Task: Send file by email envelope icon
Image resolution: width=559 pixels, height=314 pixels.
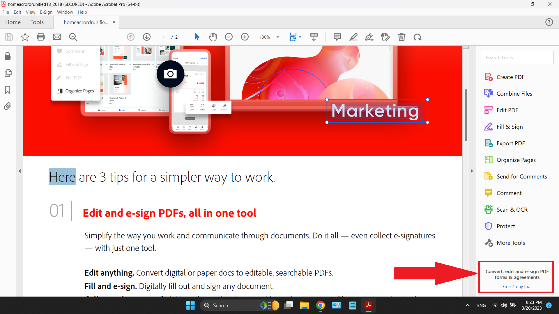Action: 57,37
